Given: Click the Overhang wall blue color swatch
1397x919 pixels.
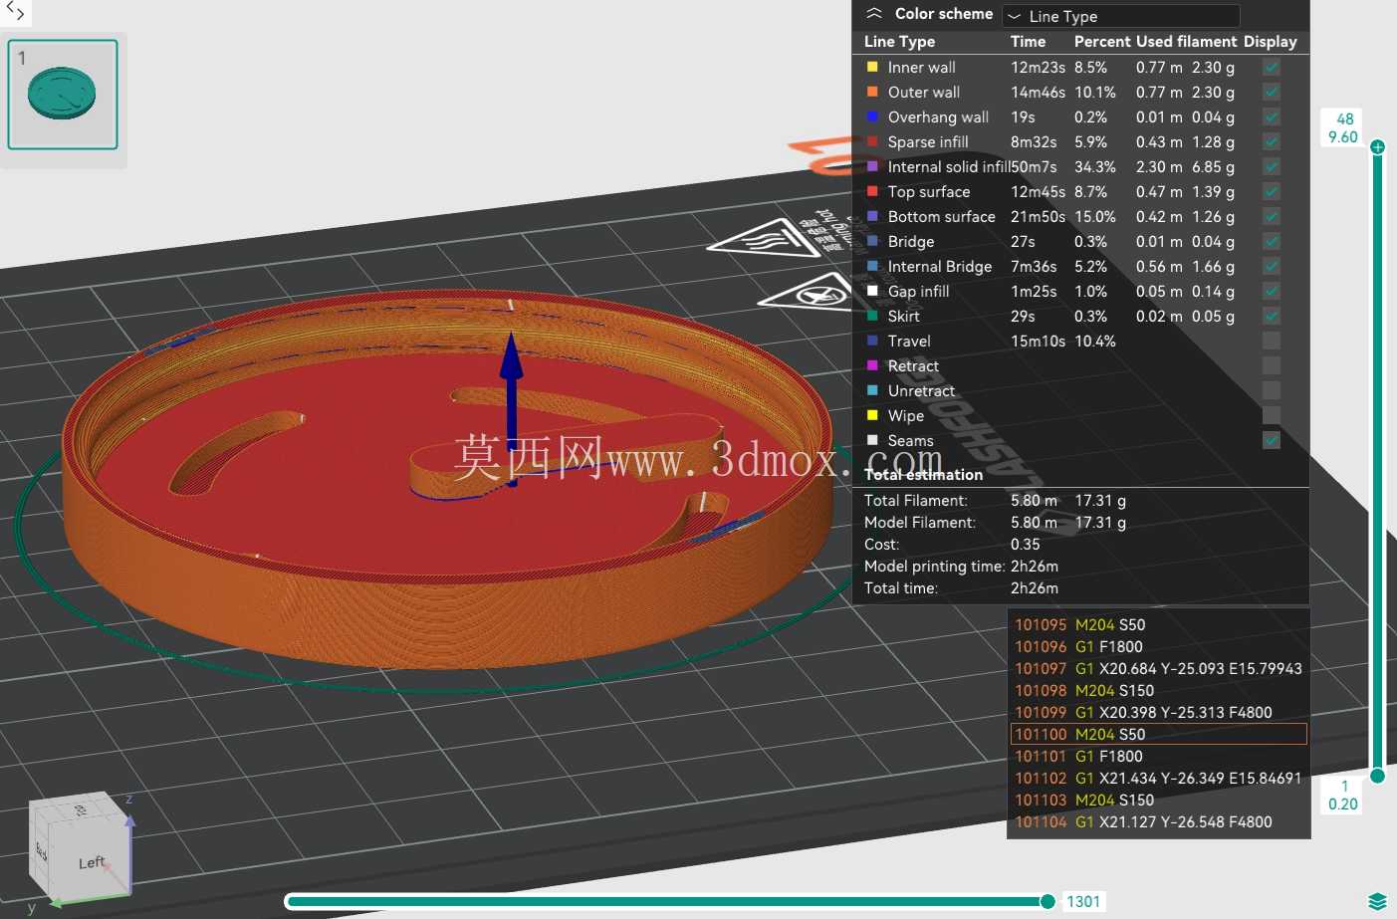Looking at the screenshot, I should tap(872, 116).
